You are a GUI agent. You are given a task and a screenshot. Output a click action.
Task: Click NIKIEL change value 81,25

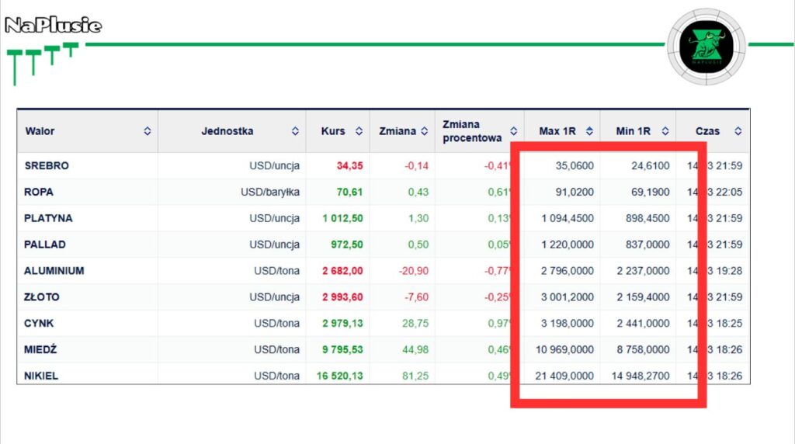tap(415, 376)
